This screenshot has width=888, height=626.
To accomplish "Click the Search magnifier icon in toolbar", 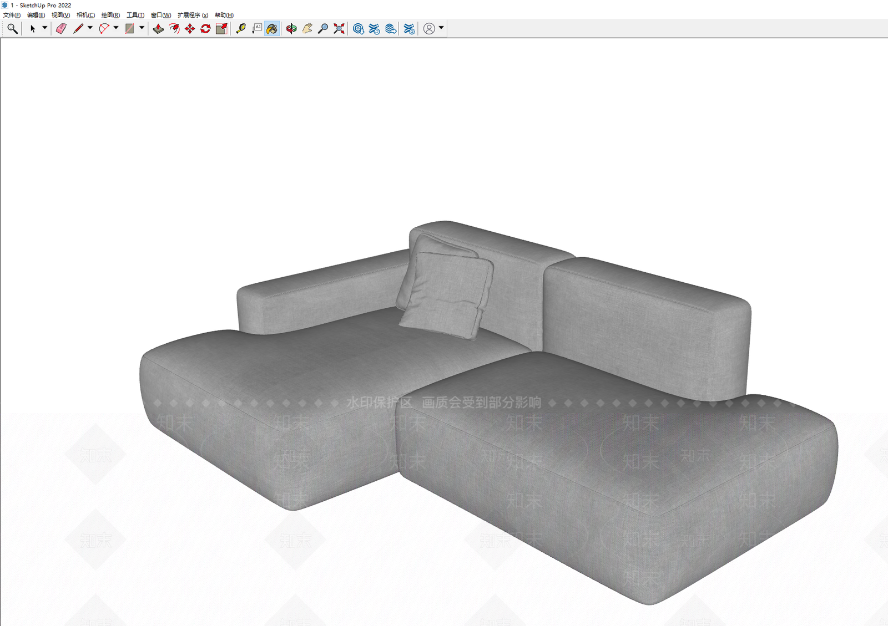I will coord(12,29).
